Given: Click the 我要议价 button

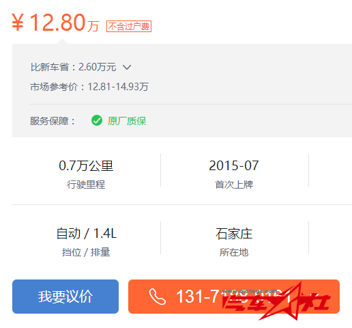Looking at the screenshot, I should point(65,297).
